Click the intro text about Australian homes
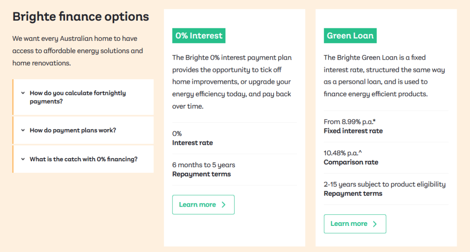470x252 pixels. click(x=78, y=50)
